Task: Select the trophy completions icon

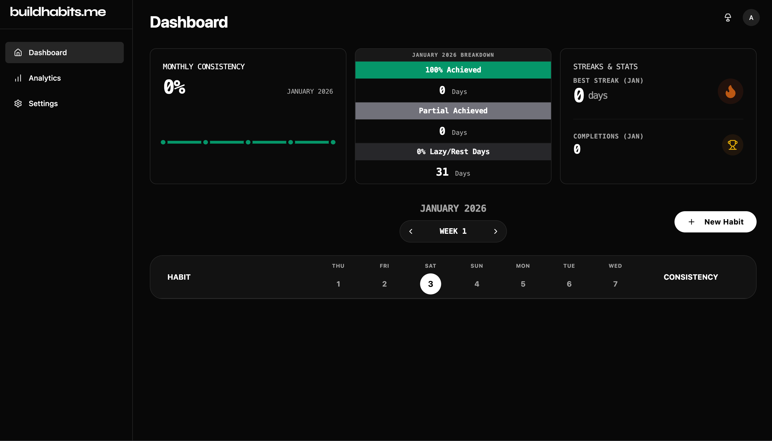Action: (x=732, y=145)
